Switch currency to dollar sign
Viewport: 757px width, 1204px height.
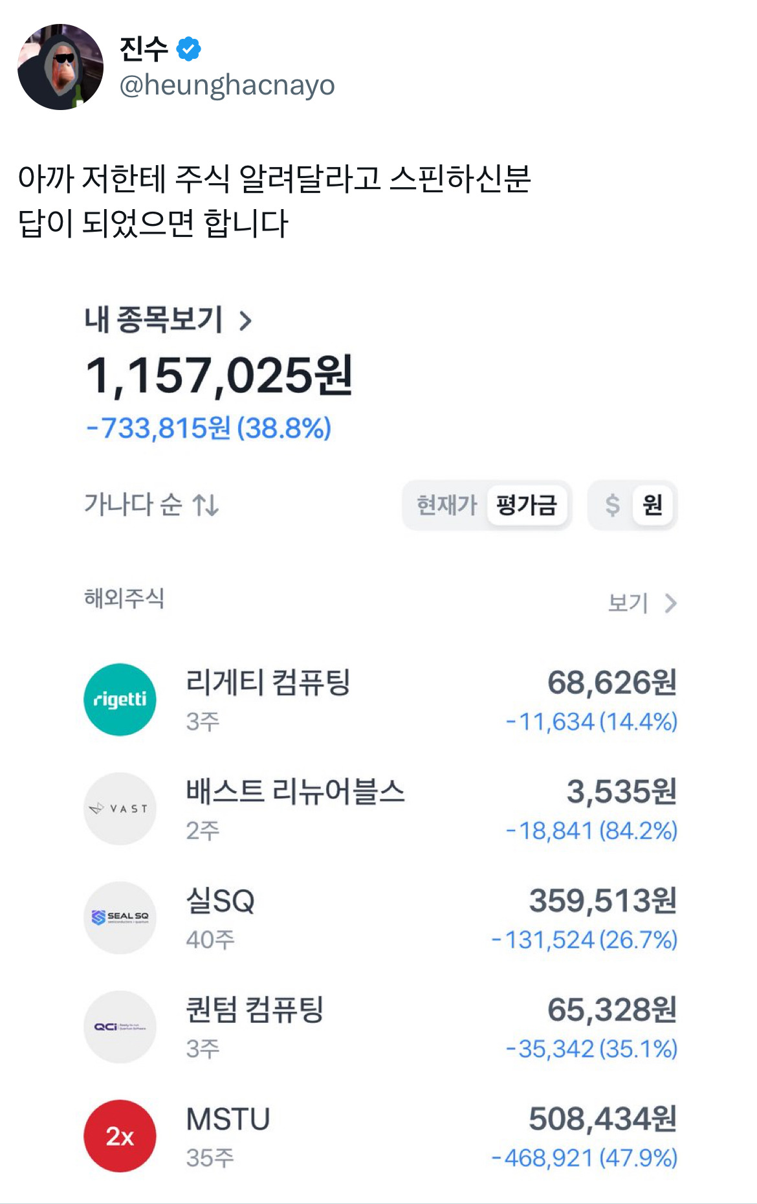(x=612, y=505)
